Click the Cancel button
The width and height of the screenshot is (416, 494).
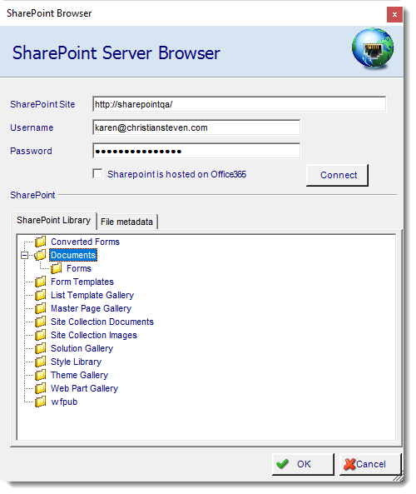pos(370,464)
